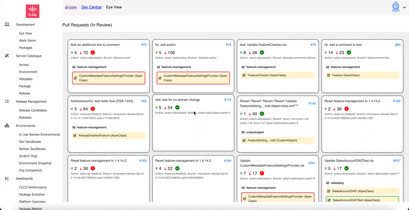409x210 pixels.
Task: Open the user avatar profile icon
Action: click(x=395, y=7)
